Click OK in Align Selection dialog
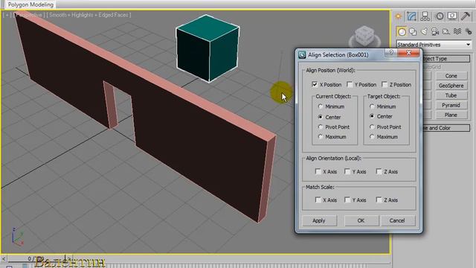Viewport: 476px width, 268px height. 361,220
